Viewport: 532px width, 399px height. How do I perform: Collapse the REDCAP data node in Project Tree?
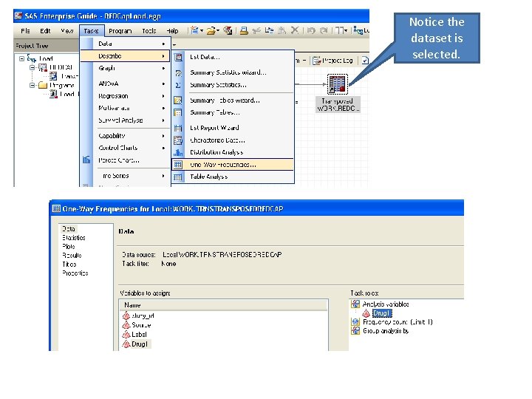(x=33, y=67)
